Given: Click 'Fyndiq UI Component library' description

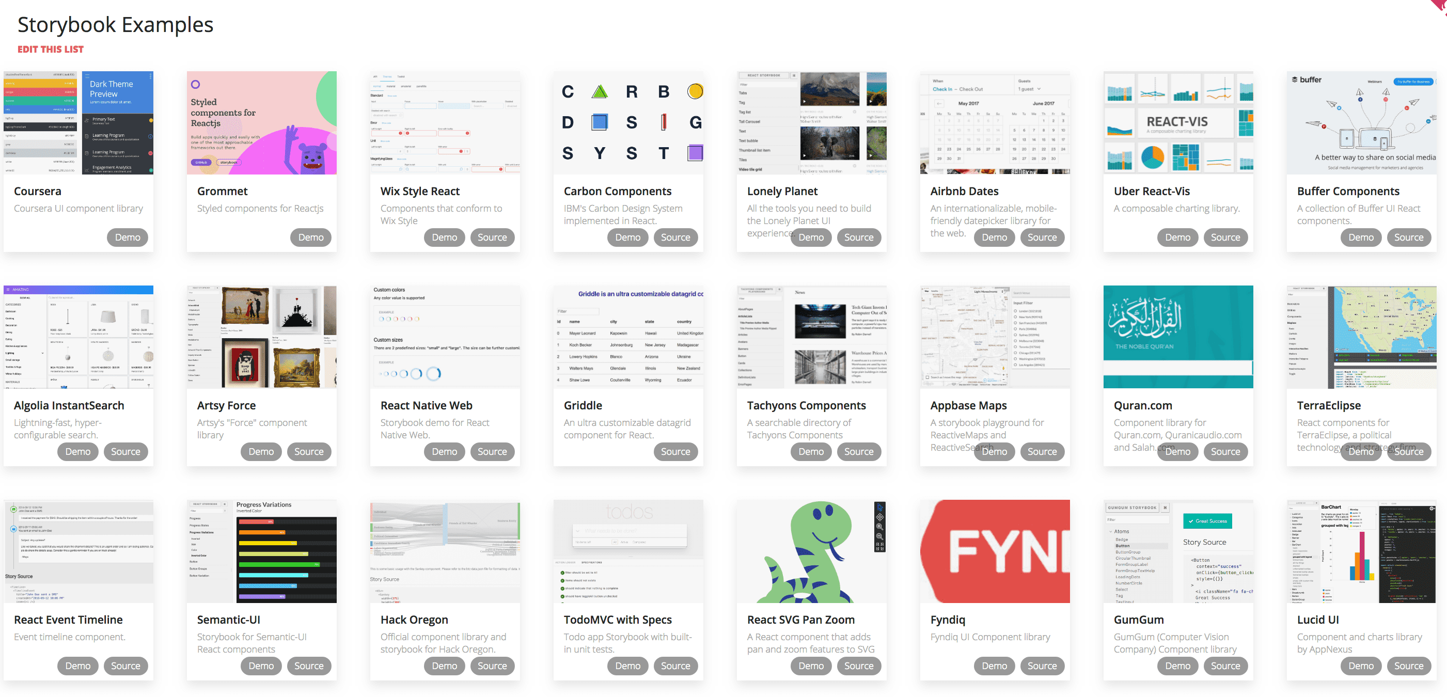Looking at the screenshot, I should (x=990, y=637).
